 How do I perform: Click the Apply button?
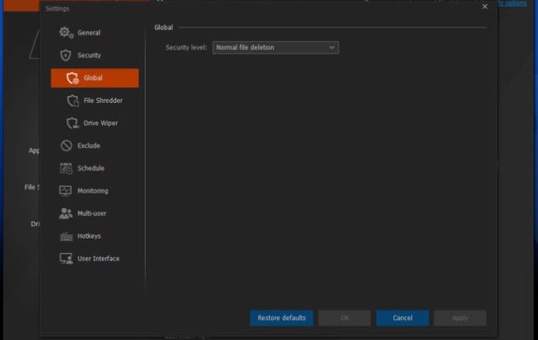pyautogui.click(x=460, y=318)
